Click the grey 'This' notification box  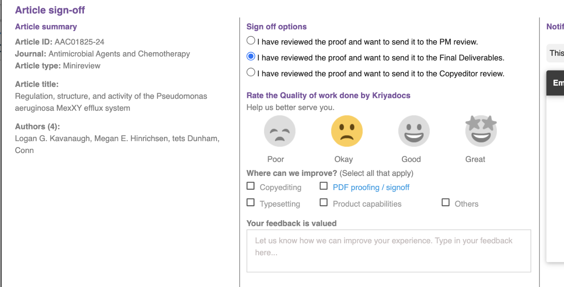pos(556,53)
